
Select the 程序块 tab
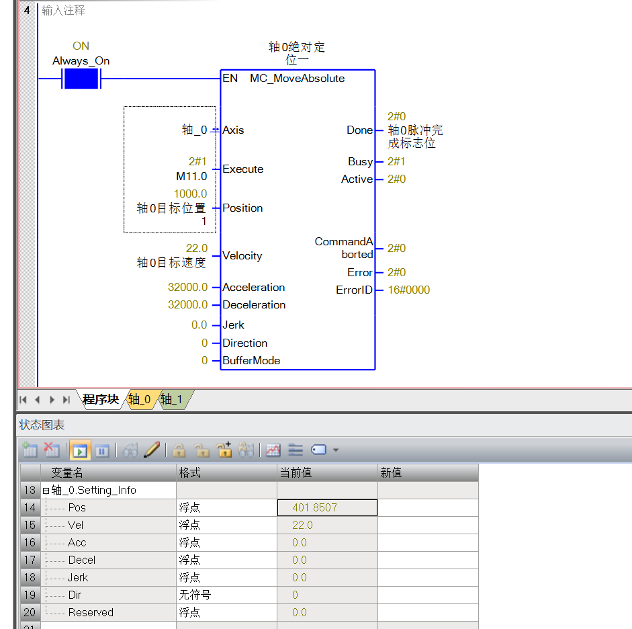100,400
